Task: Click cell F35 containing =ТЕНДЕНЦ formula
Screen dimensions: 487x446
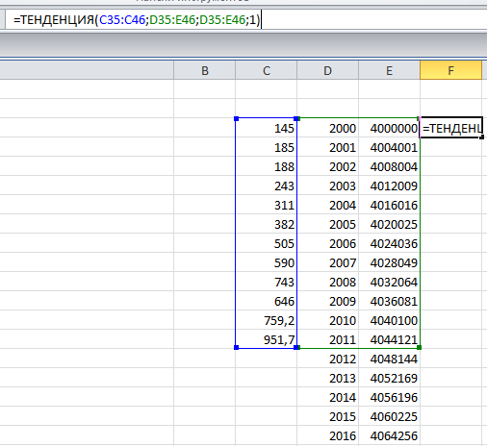Action: pos(450,128)
